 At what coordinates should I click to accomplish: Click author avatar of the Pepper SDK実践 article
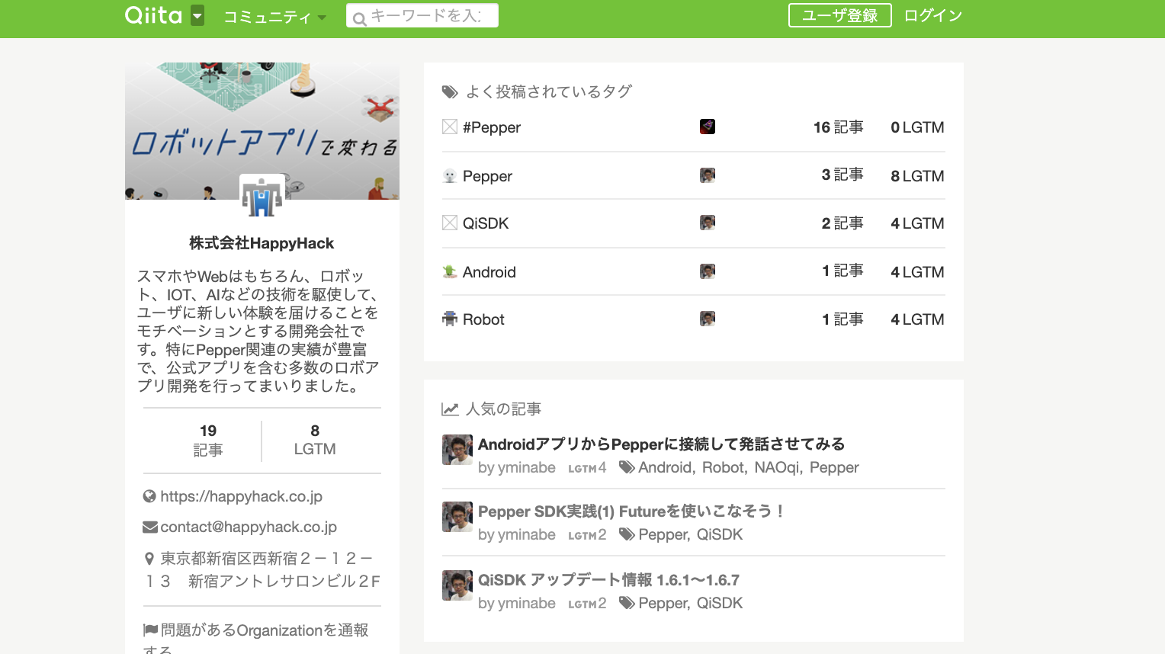tap(457, 517)
